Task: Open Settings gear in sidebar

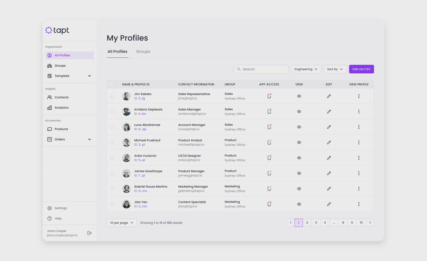Action: [x=50, y=208]
